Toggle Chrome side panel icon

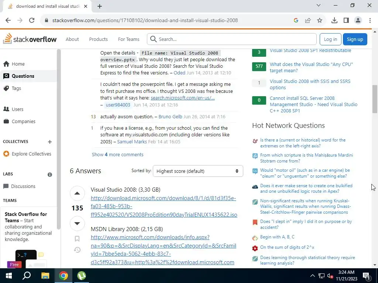click(x=346, y=20)
